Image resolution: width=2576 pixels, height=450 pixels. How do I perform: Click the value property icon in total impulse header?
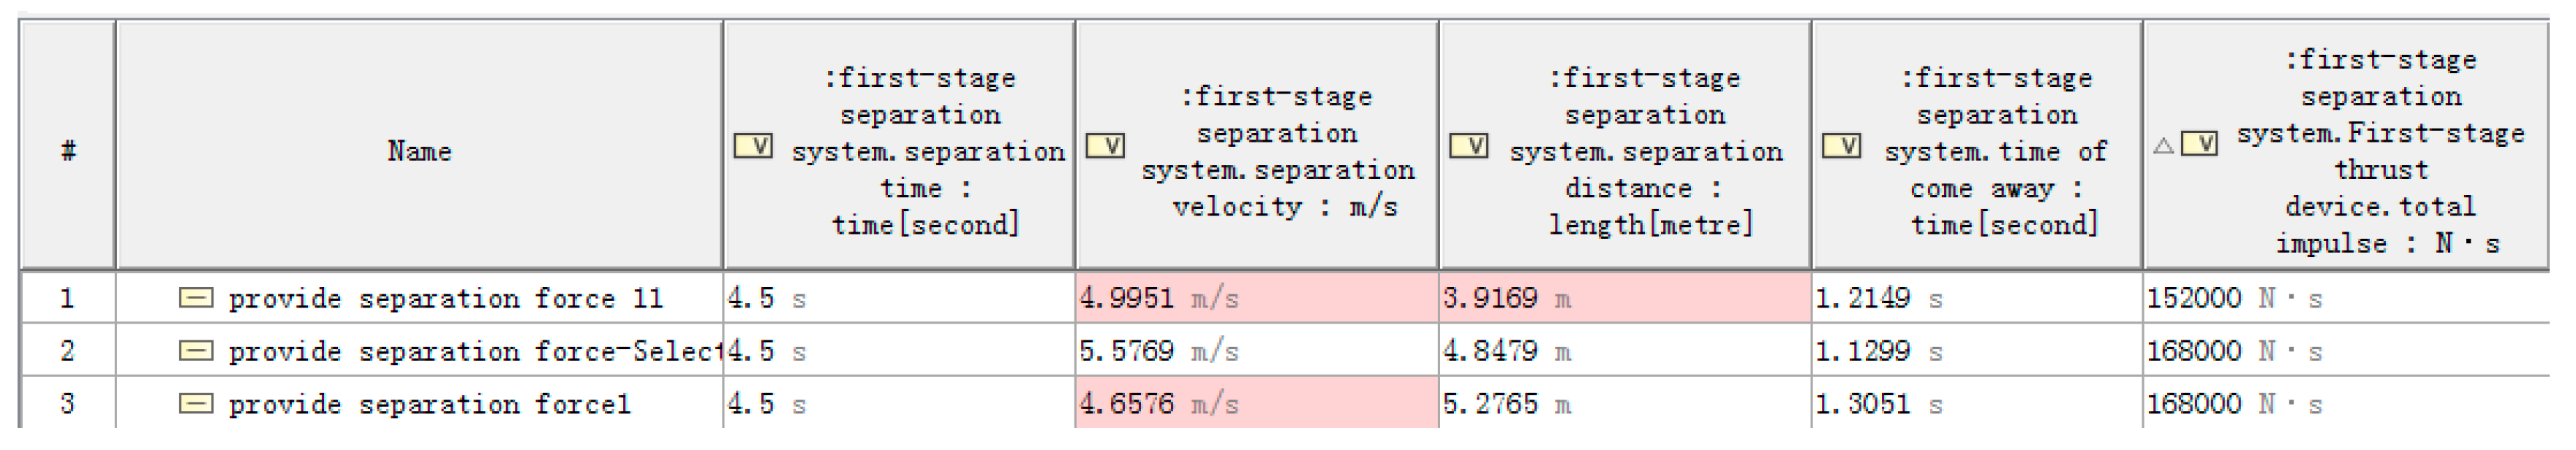[2199, 145]
